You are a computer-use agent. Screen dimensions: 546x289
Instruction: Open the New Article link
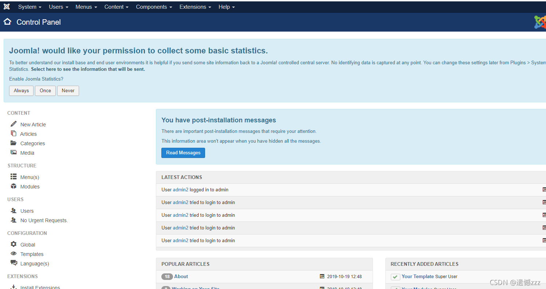tap(33, 125)
